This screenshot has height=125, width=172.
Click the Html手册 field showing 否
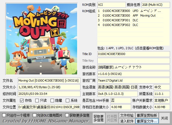(x=121, y=100)
